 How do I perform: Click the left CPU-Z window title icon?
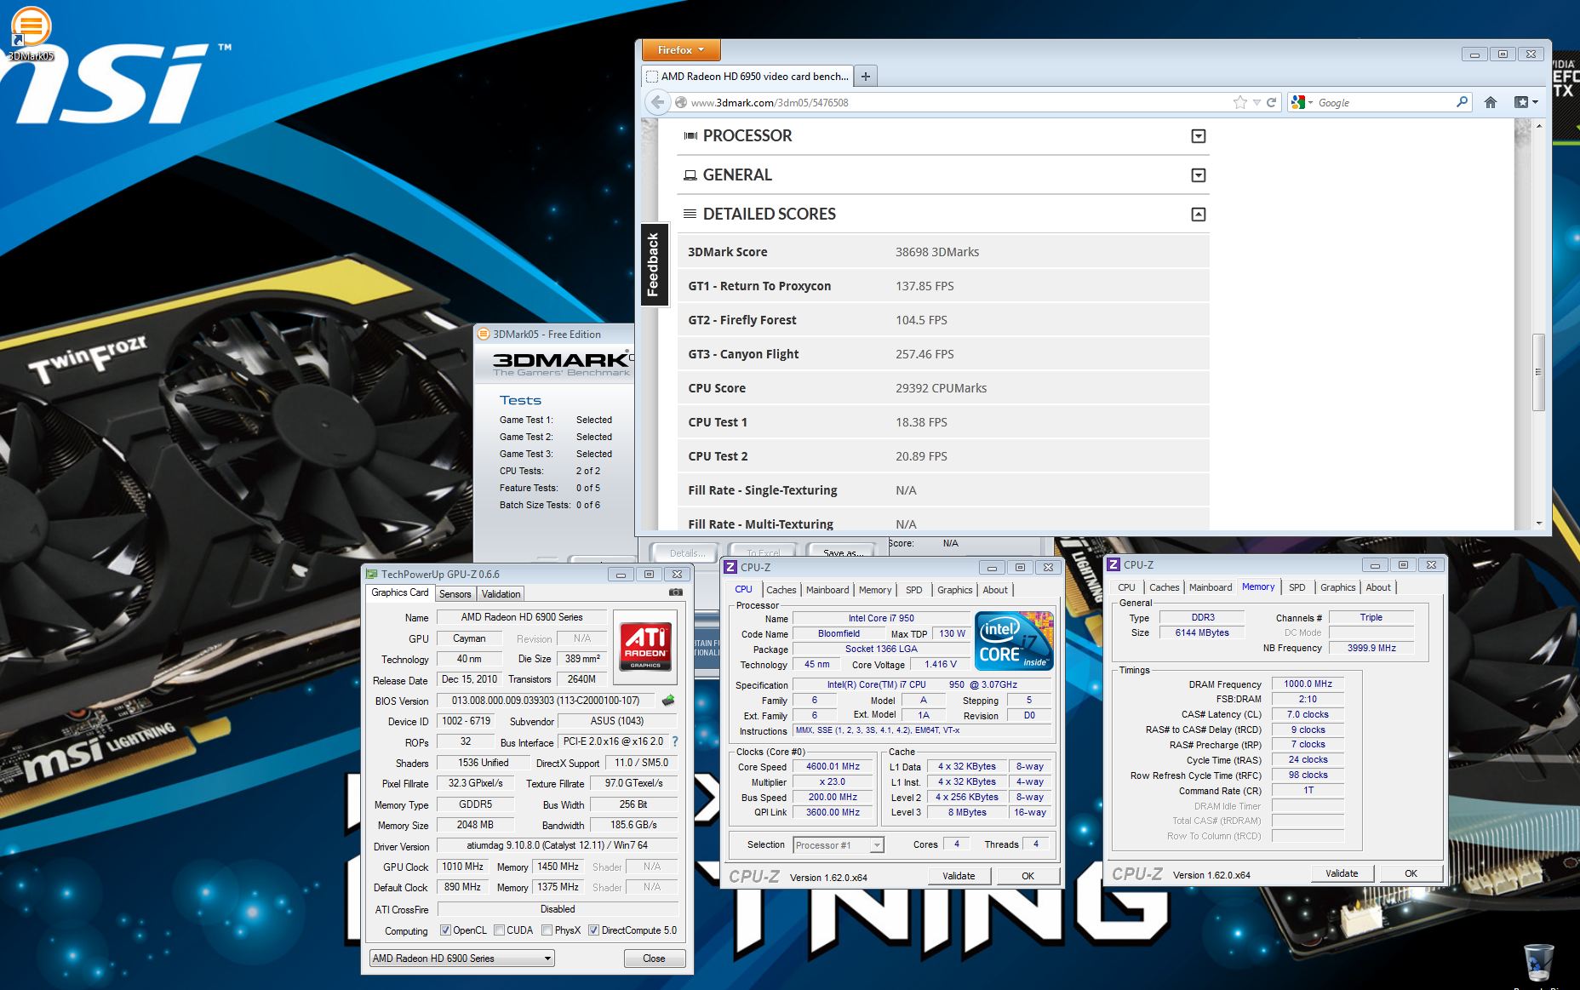730,567
